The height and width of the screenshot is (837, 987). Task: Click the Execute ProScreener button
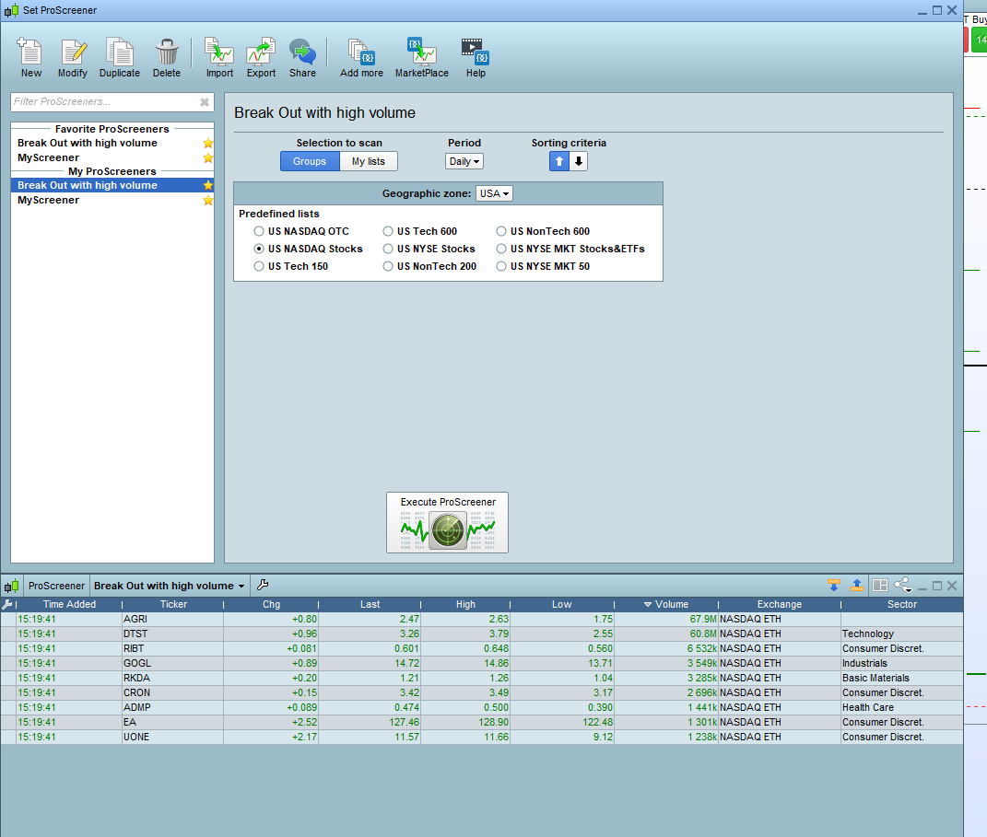[x=447, y=523]
